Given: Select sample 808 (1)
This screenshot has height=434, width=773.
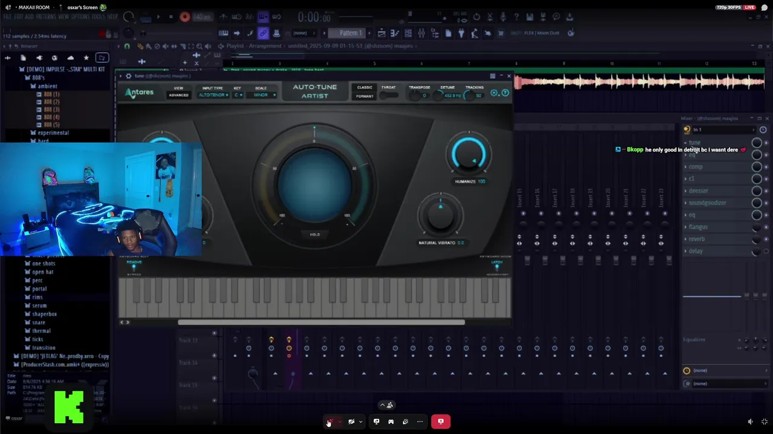Looking at the screenshot, I should pos(48,95).
